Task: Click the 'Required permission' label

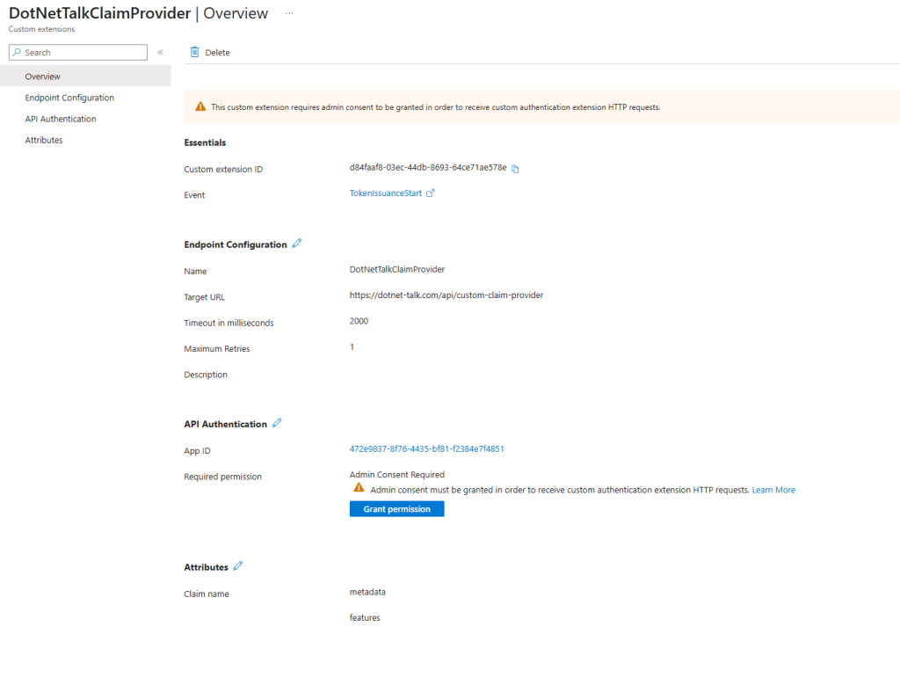Action: (x=222, y=477)
